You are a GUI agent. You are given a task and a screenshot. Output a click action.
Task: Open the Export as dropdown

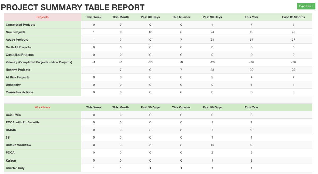coord(306,6)
